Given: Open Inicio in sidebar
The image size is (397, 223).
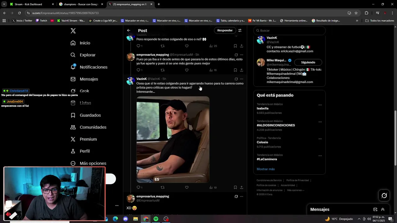Looking at the screenshot, I should [80, 43].
